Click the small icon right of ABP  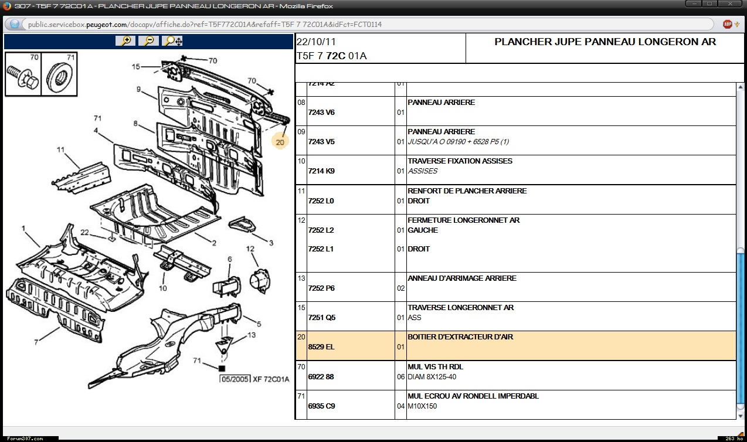coord(738,25)
